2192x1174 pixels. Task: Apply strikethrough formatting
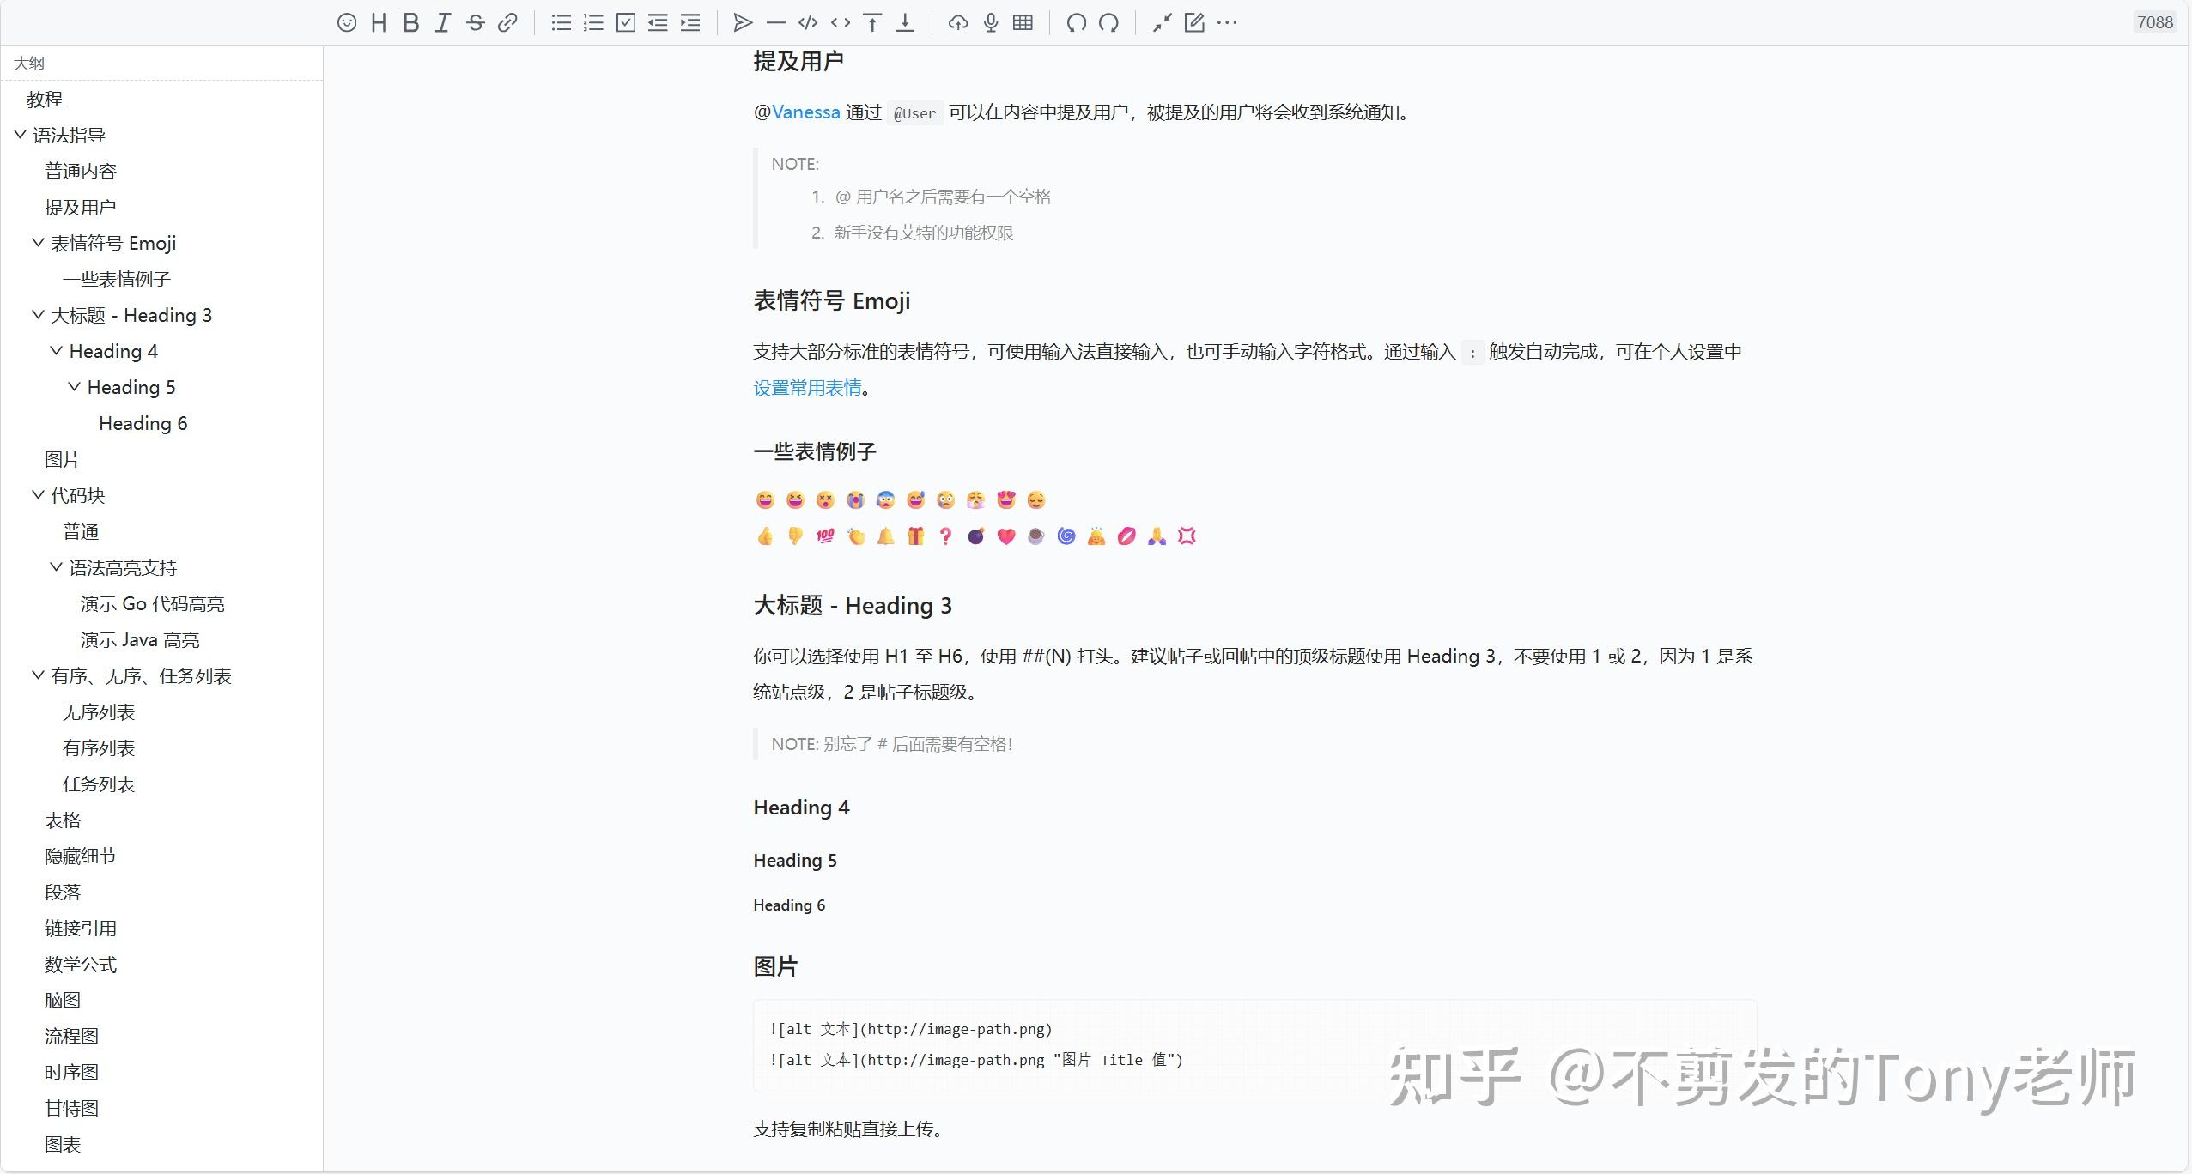click(x=475, y=22)
